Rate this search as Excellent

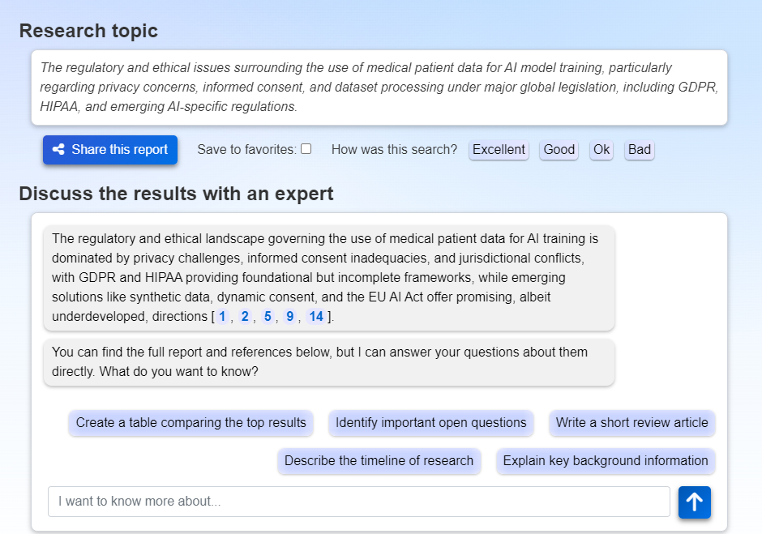499,150
